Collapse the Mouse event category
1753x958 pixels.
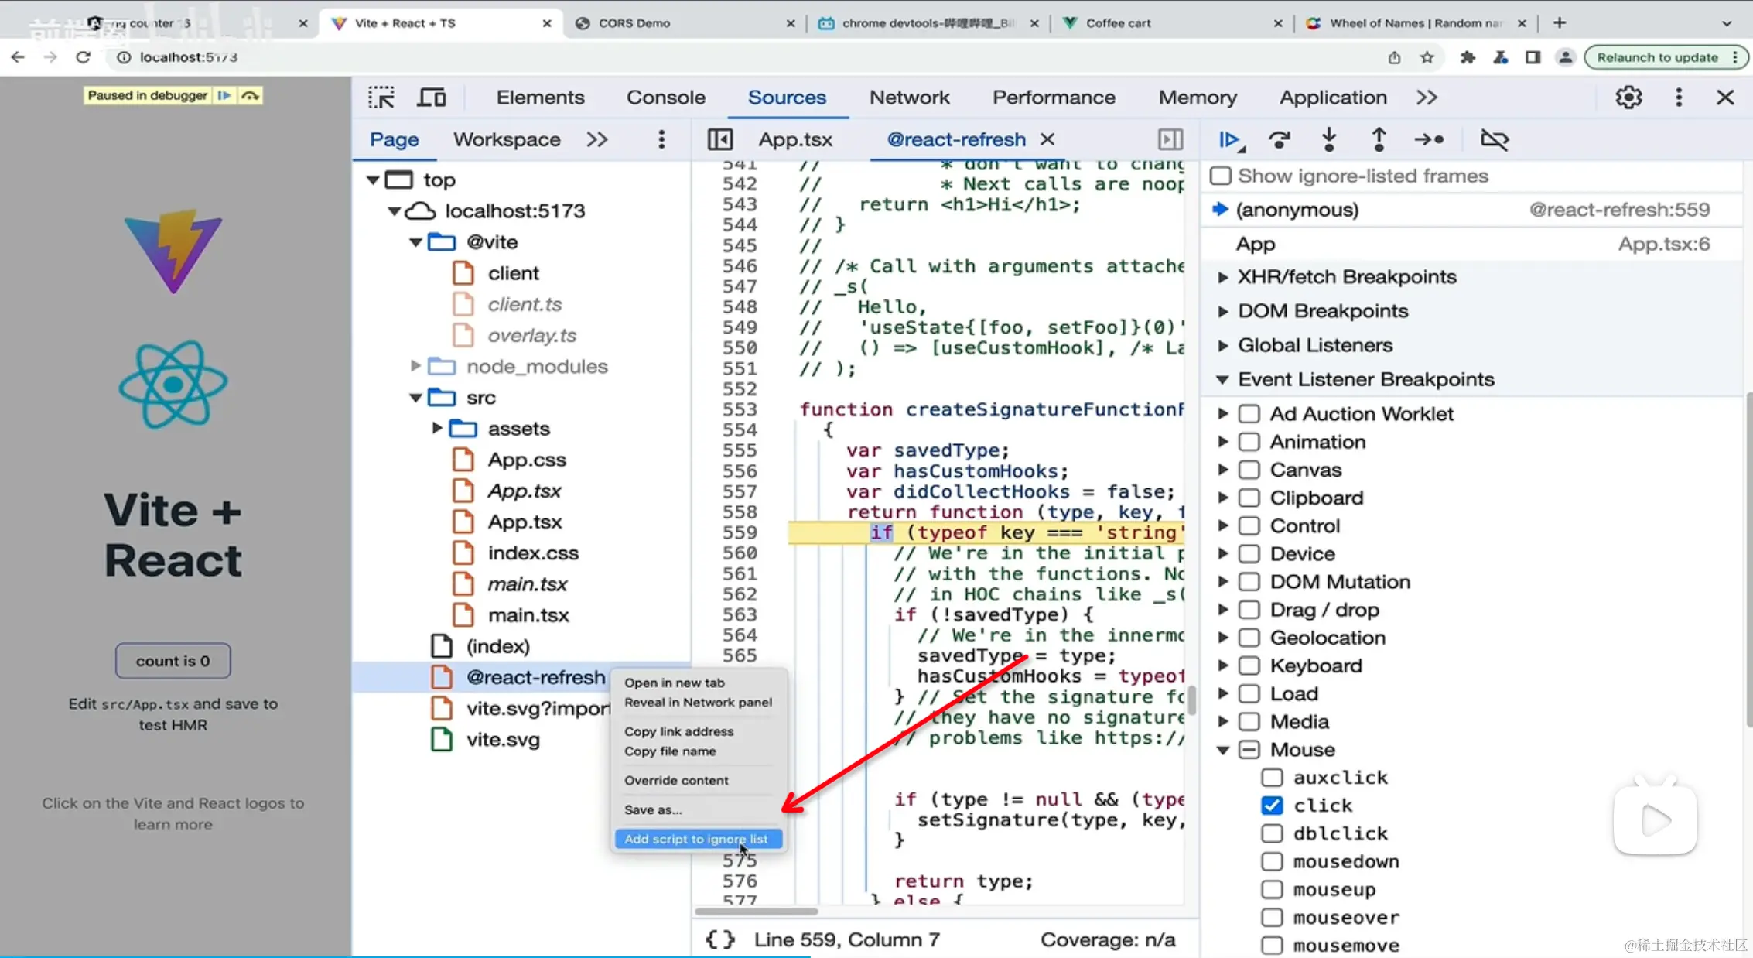[x=1223, y=750]
